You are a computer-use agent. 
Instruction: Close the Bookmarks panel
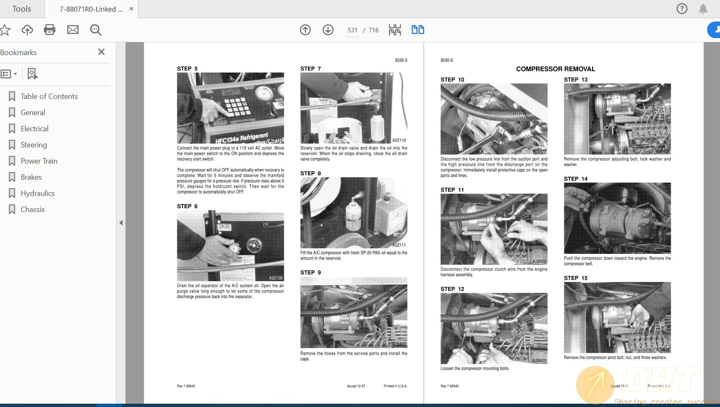tap(101, 52)
